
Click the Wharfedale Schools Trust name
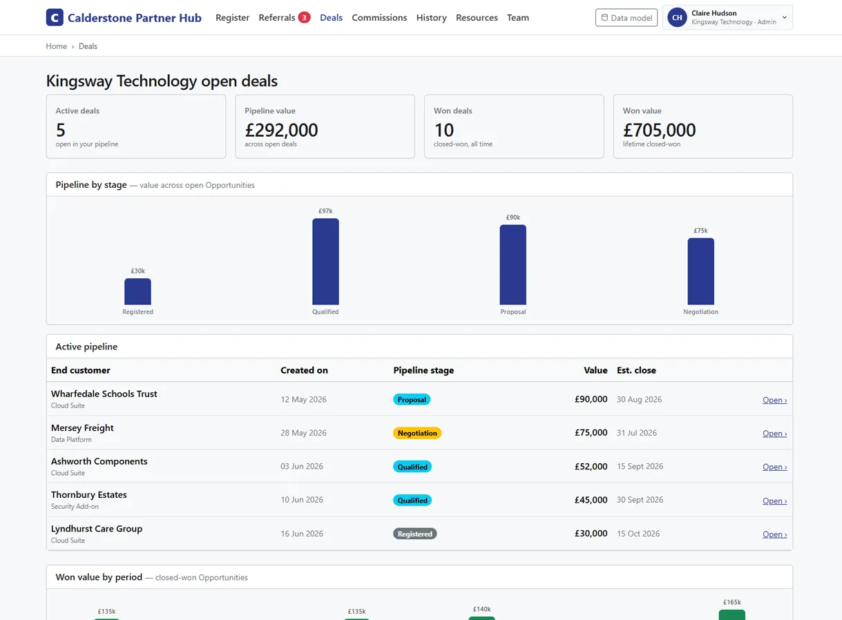(104, 394)
